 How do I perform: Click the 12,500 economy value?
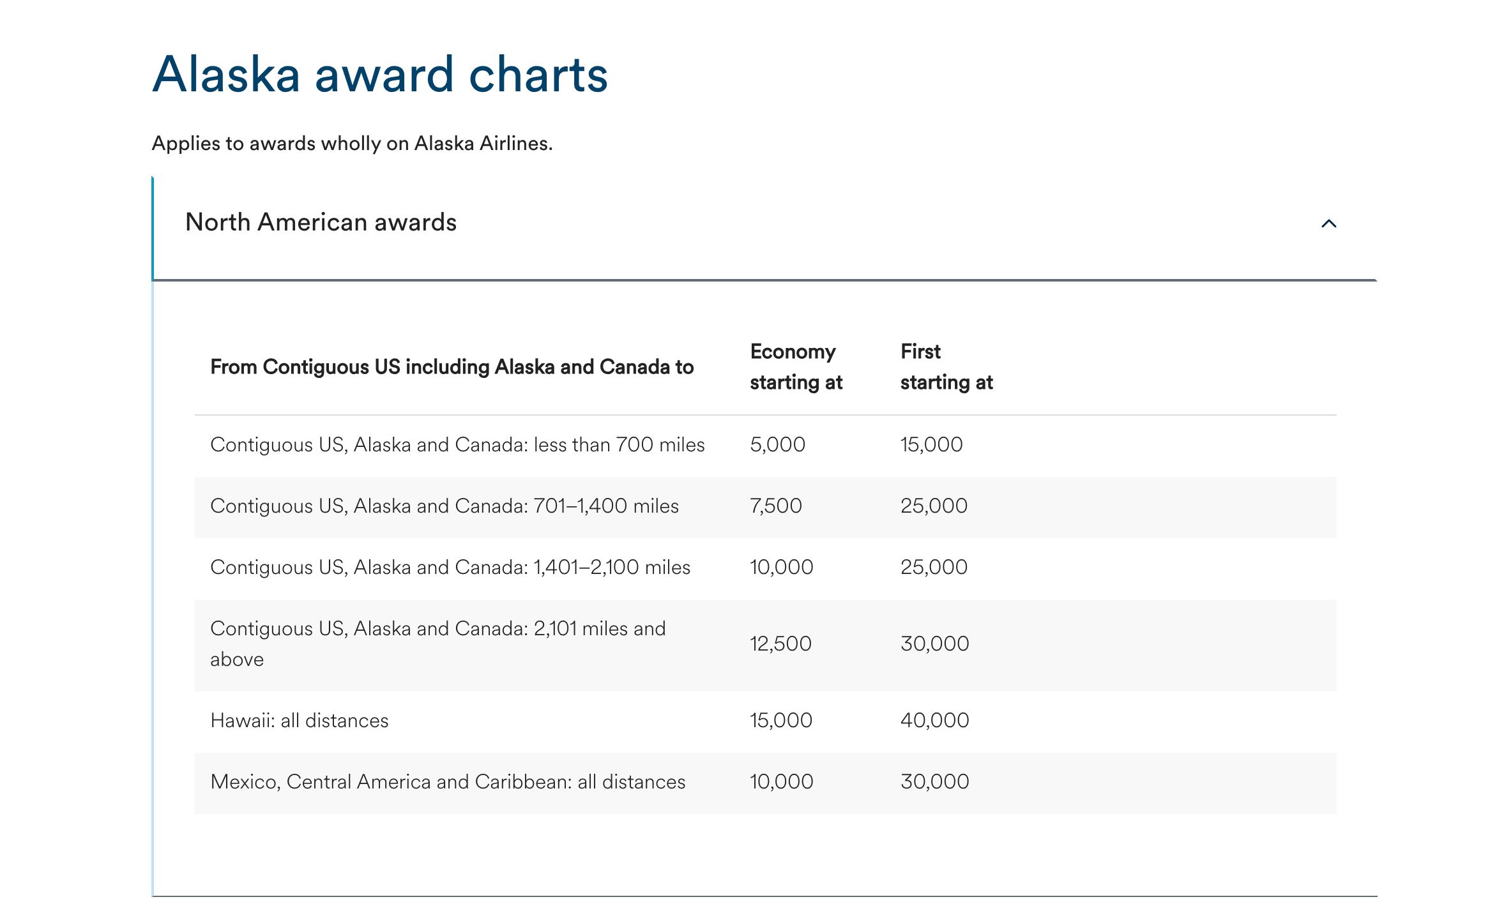coord(780,644)
